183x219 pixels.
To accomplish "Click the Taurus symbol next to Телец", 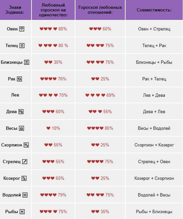I will coord(22,45).
